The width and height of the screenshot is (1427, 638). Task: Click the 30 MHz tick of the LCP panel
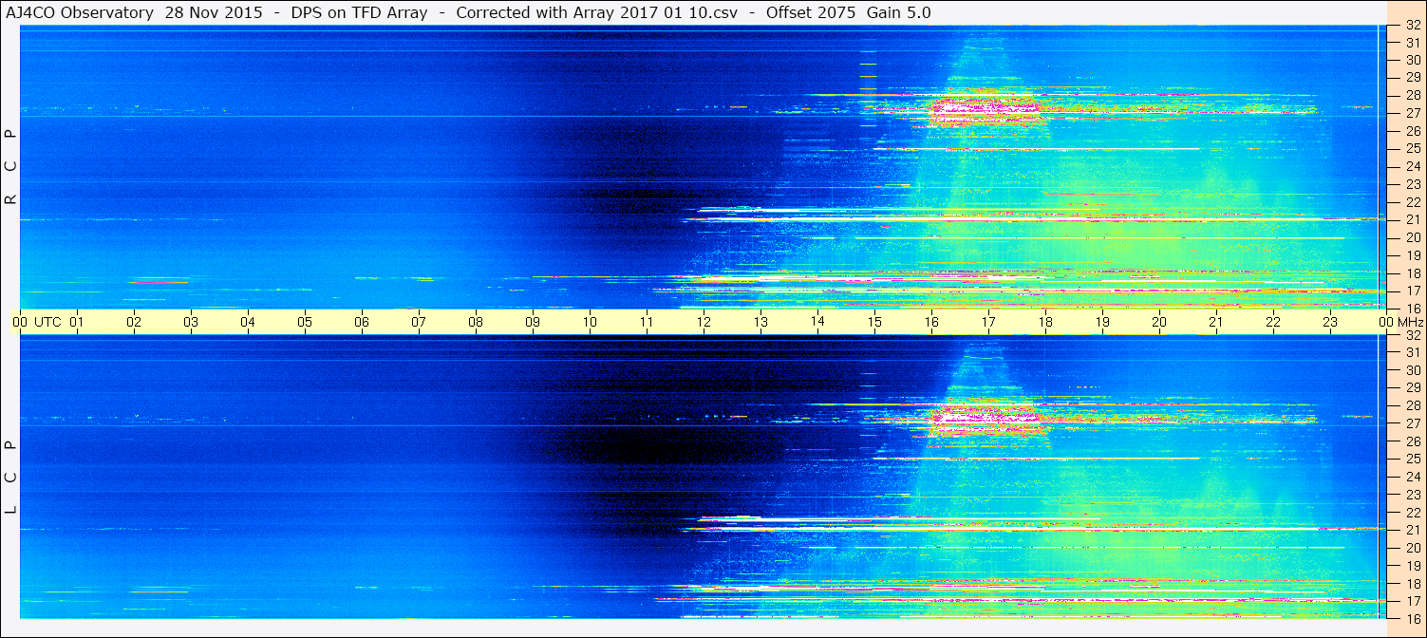click(x=1412, y=370)
